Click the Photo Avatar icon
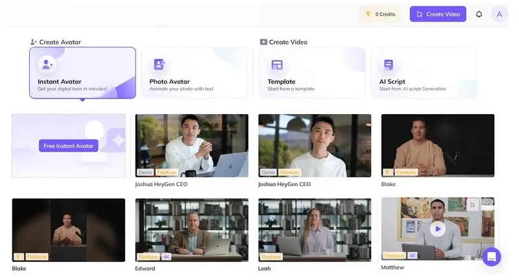 [159, 64]
